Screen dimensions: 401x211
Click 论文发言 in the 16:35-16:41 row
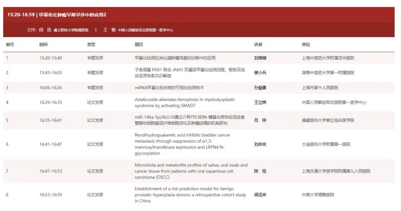[95, 120]
